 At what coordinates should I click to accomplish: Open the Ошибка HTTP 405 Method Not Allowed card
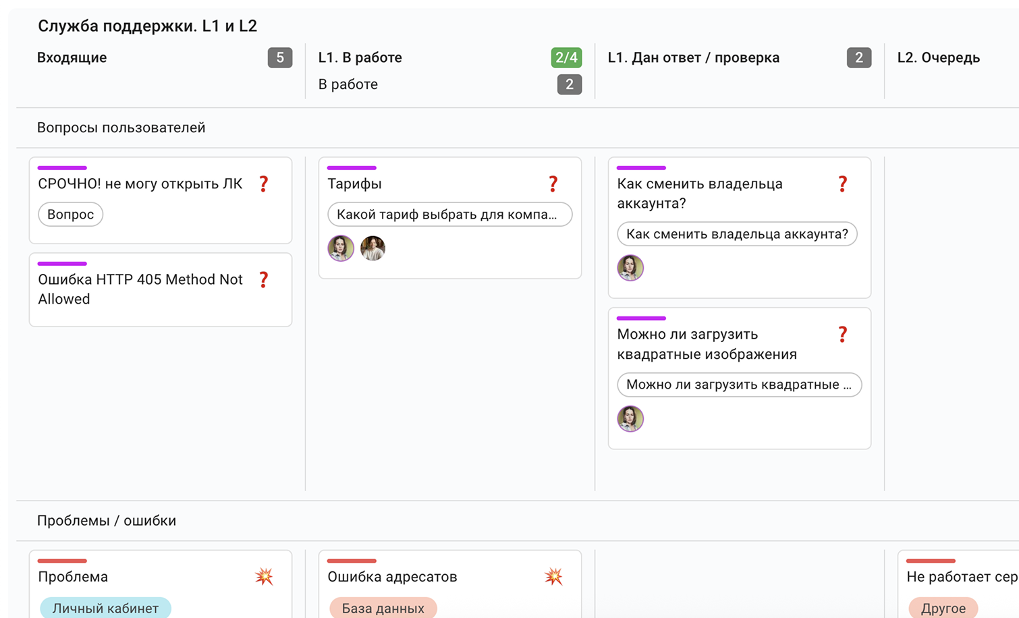point(140,289)
